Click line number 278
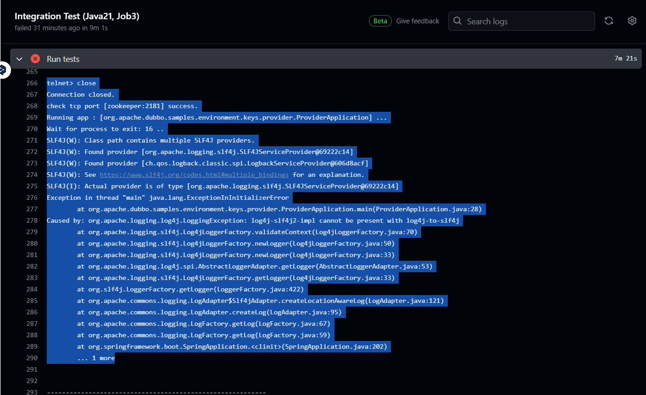Viewport: 646px width, 395px height. [x=32, y=220]
